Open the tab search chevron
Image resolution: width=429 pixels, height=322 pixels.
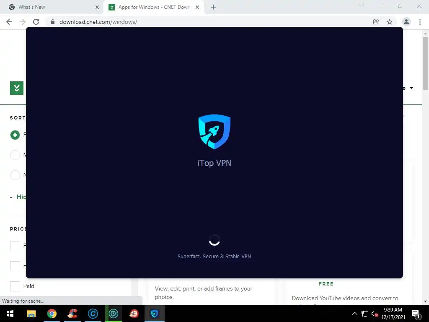click(362, 6)
